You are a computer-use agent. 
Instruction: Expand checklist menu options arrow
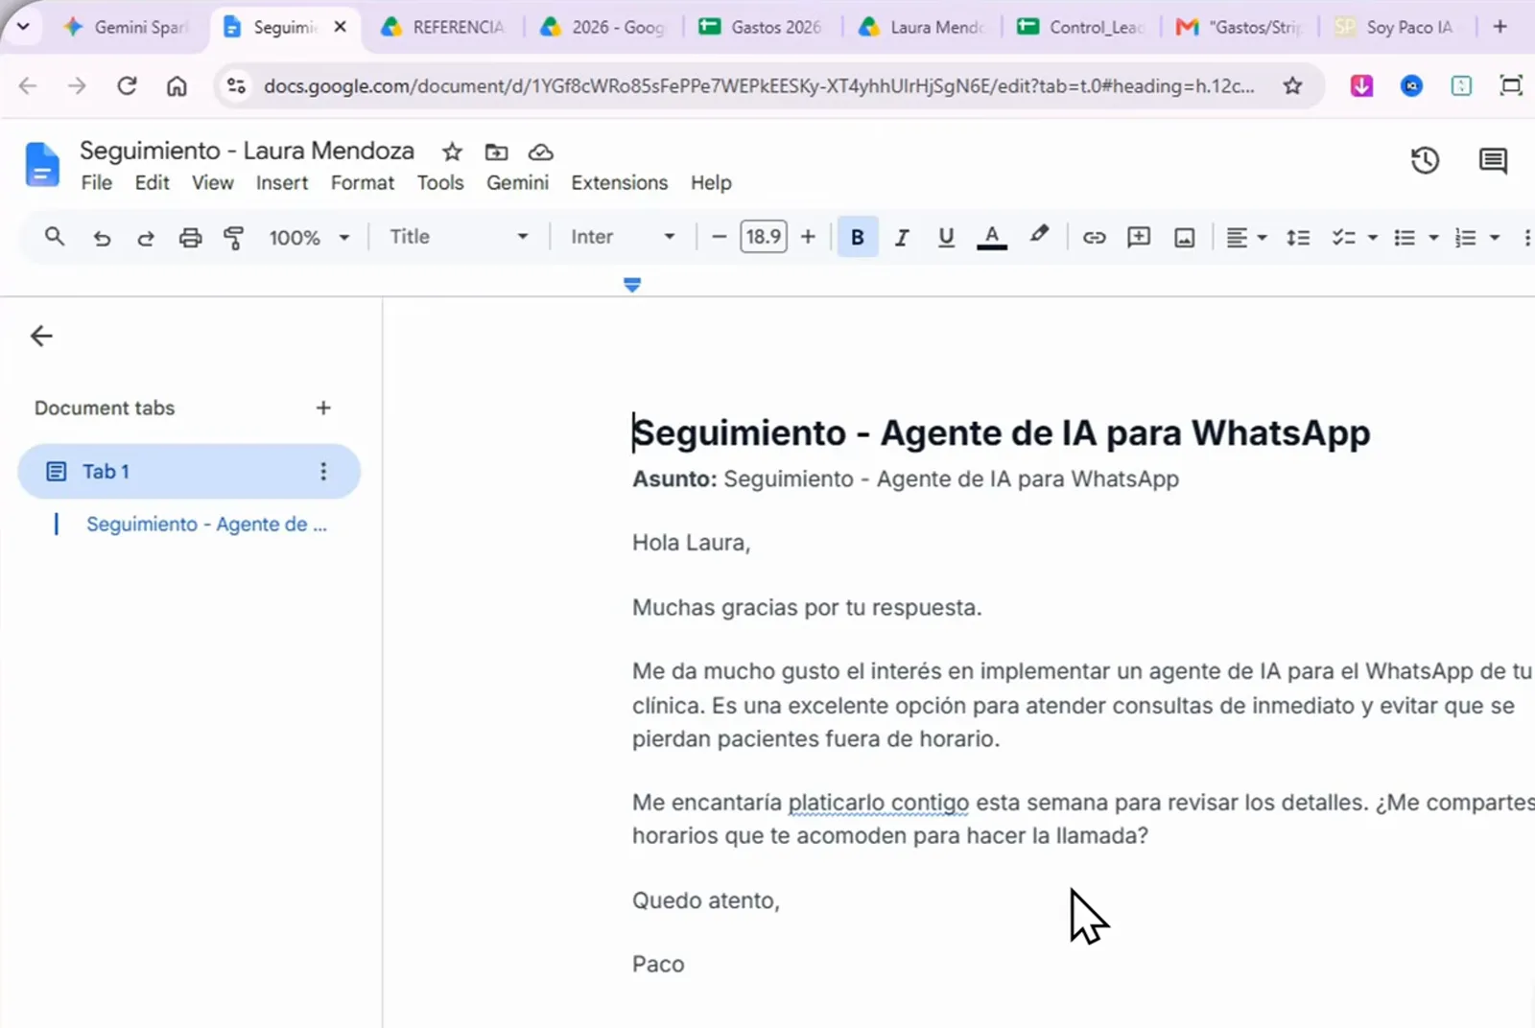[x=1373, y=238]
